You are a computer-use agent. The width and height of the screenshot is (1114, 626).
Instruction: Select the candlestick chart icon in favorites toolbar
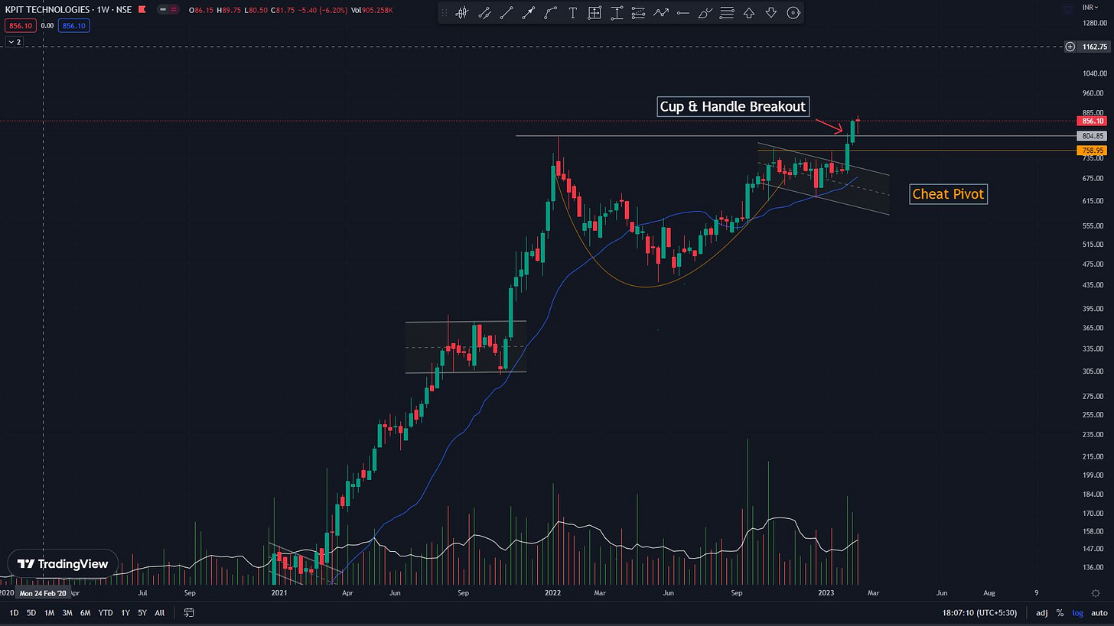click(x=461, y=13)
